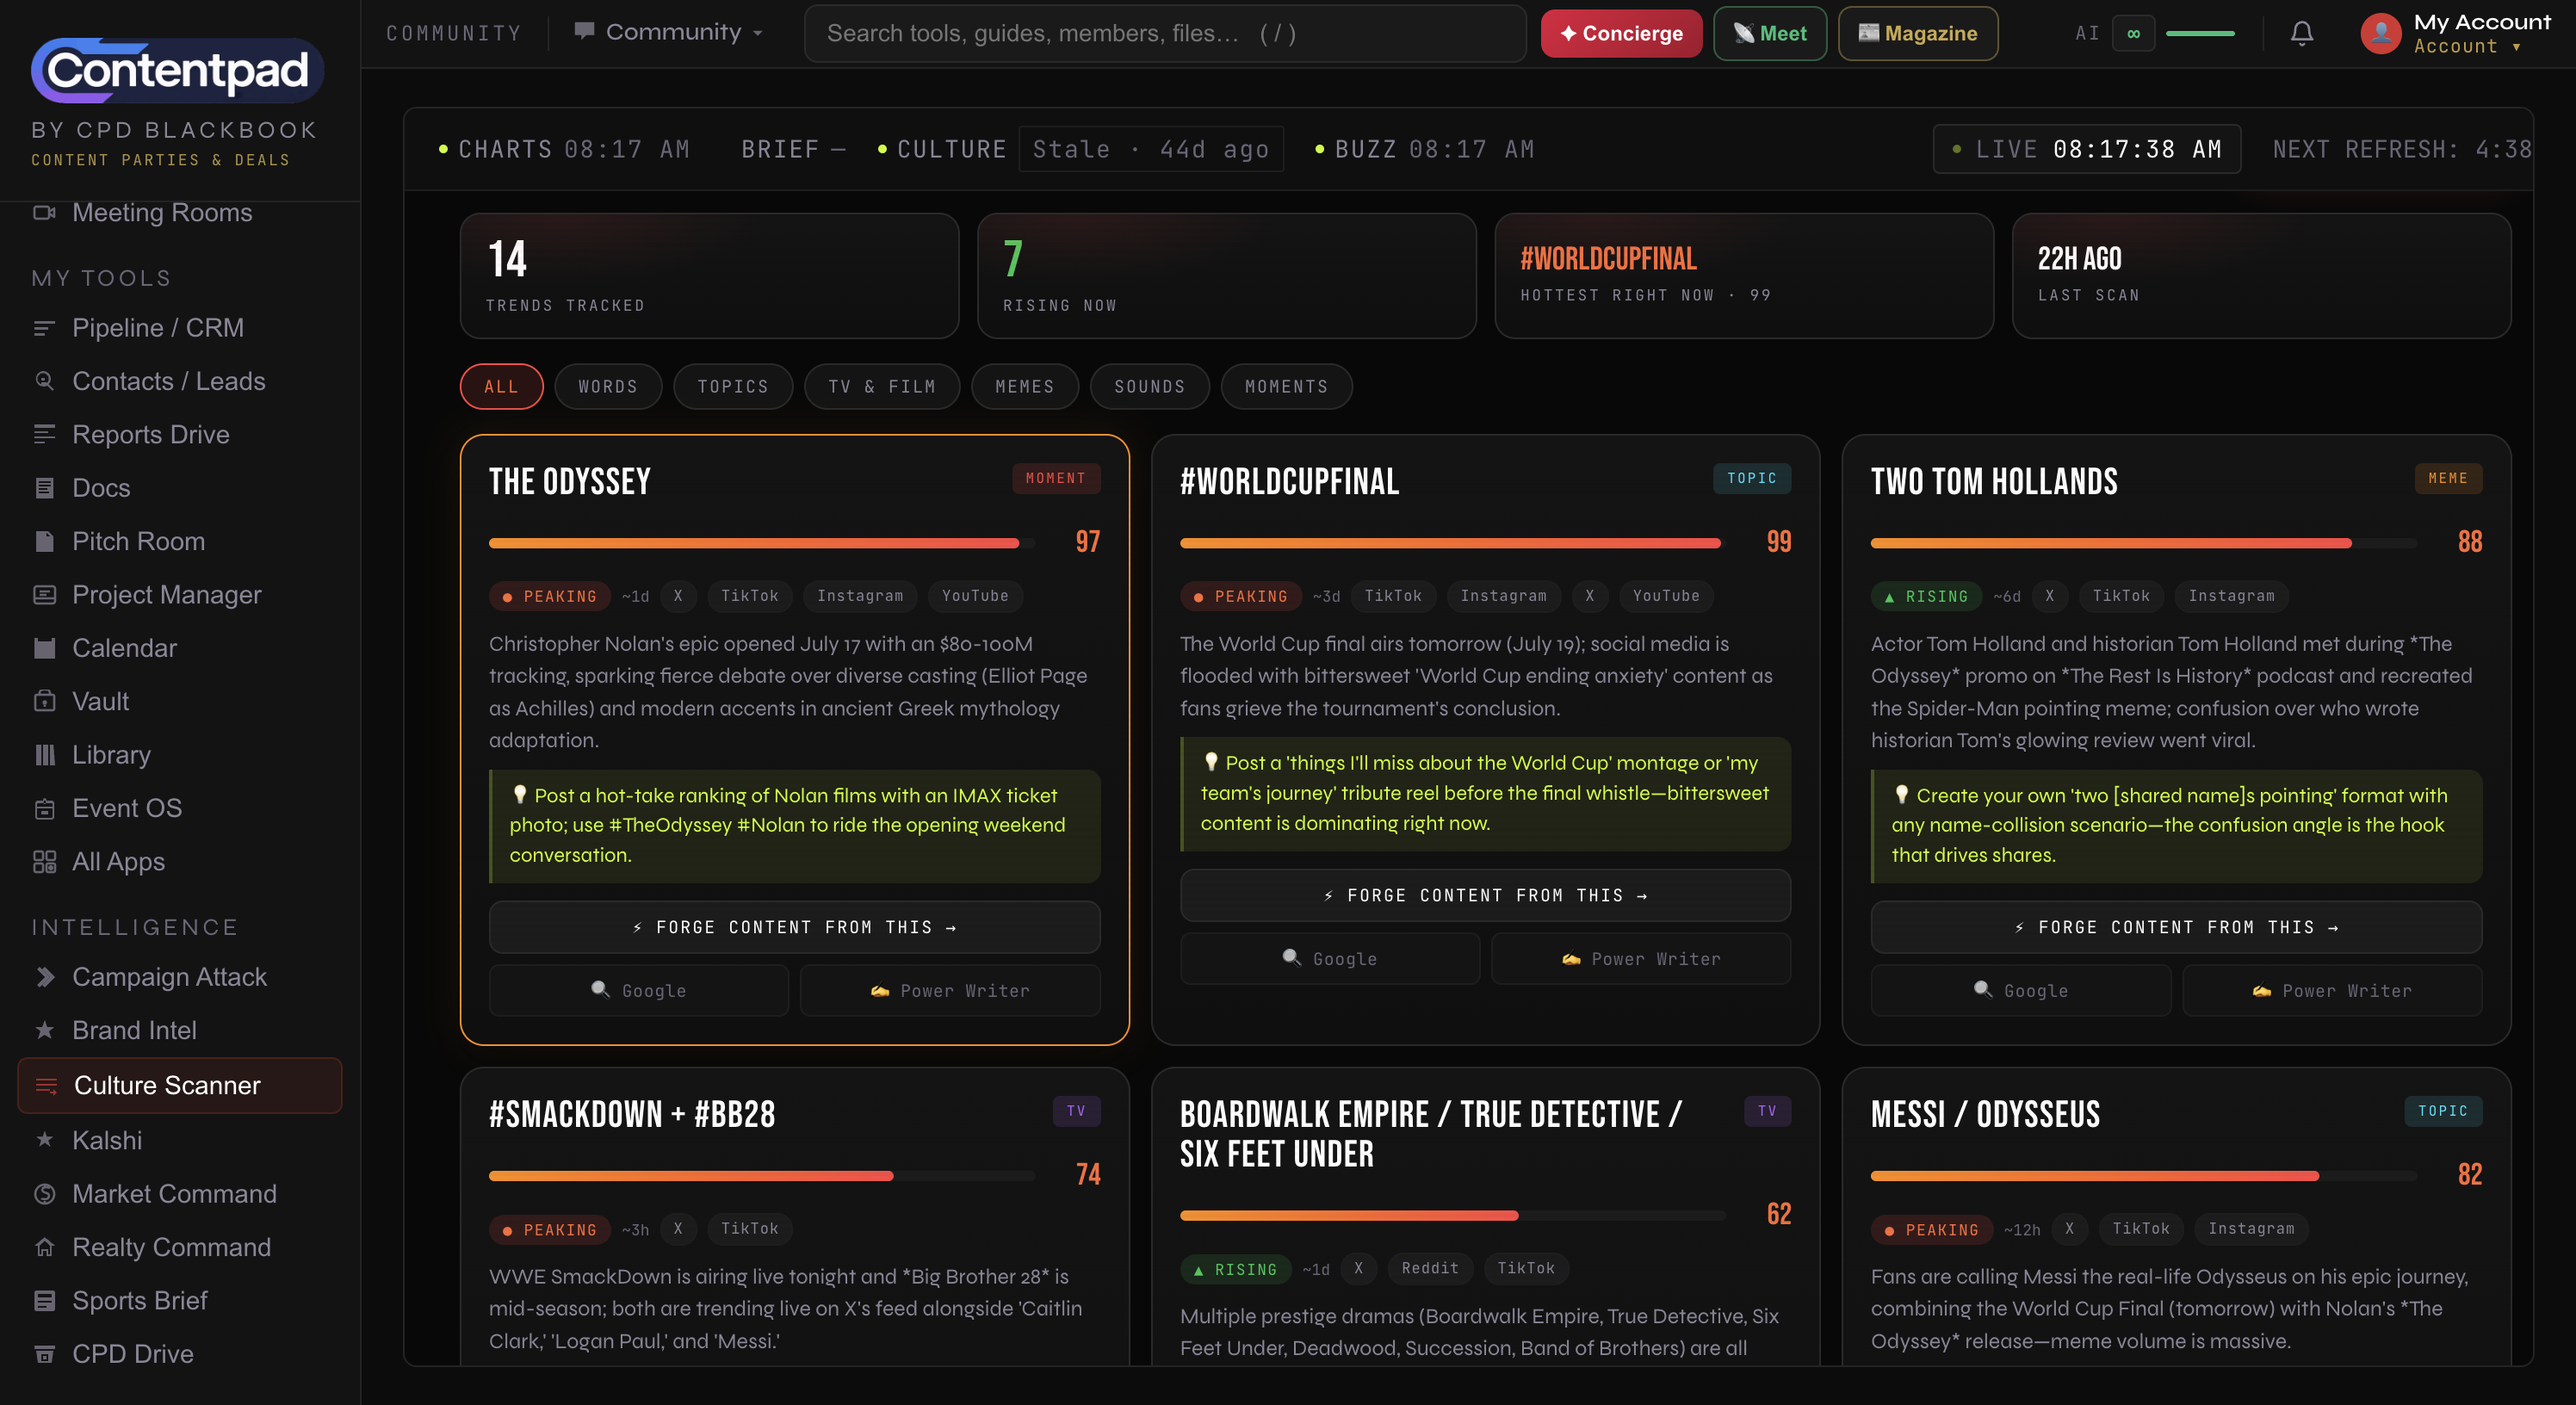Select the Pitch Room page icon
The image size is (2576, 1405).
pos(44,541)
